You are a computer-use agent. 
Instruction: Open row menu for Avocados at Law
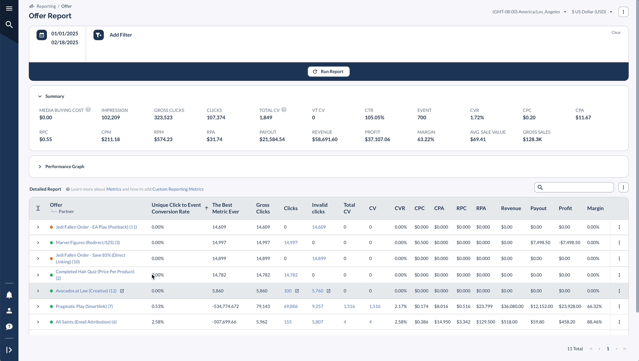click(619, 291)
